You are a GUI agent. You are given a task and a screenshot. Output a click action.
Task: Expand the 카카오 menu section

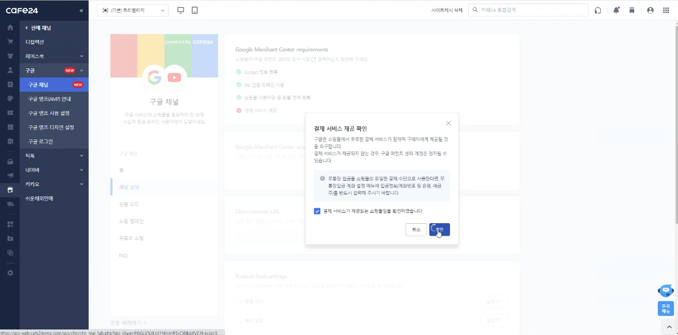point(54,184)
